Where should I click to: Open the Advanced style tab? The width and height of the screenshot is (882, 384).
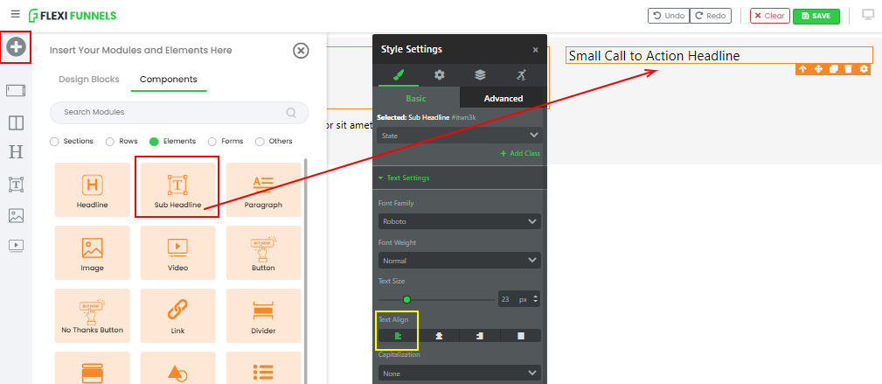504,98
